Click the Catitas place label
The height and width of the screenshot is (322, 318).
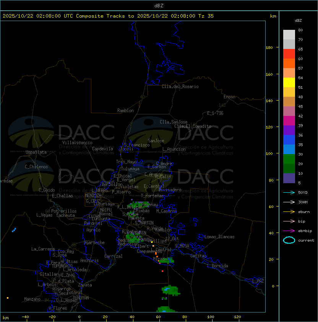tap(198, 256)
